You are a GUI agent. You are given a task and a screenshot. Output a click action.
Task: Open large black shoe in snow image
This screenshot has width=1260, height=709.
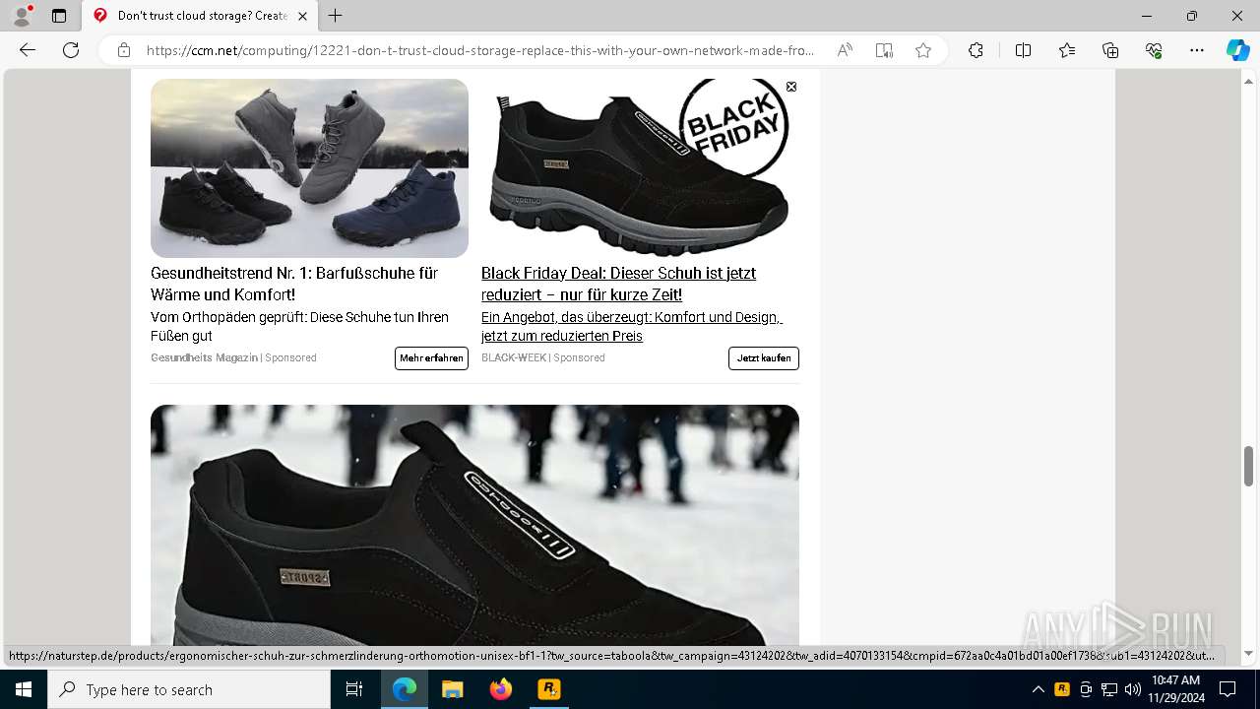click(x=474, y=525)
